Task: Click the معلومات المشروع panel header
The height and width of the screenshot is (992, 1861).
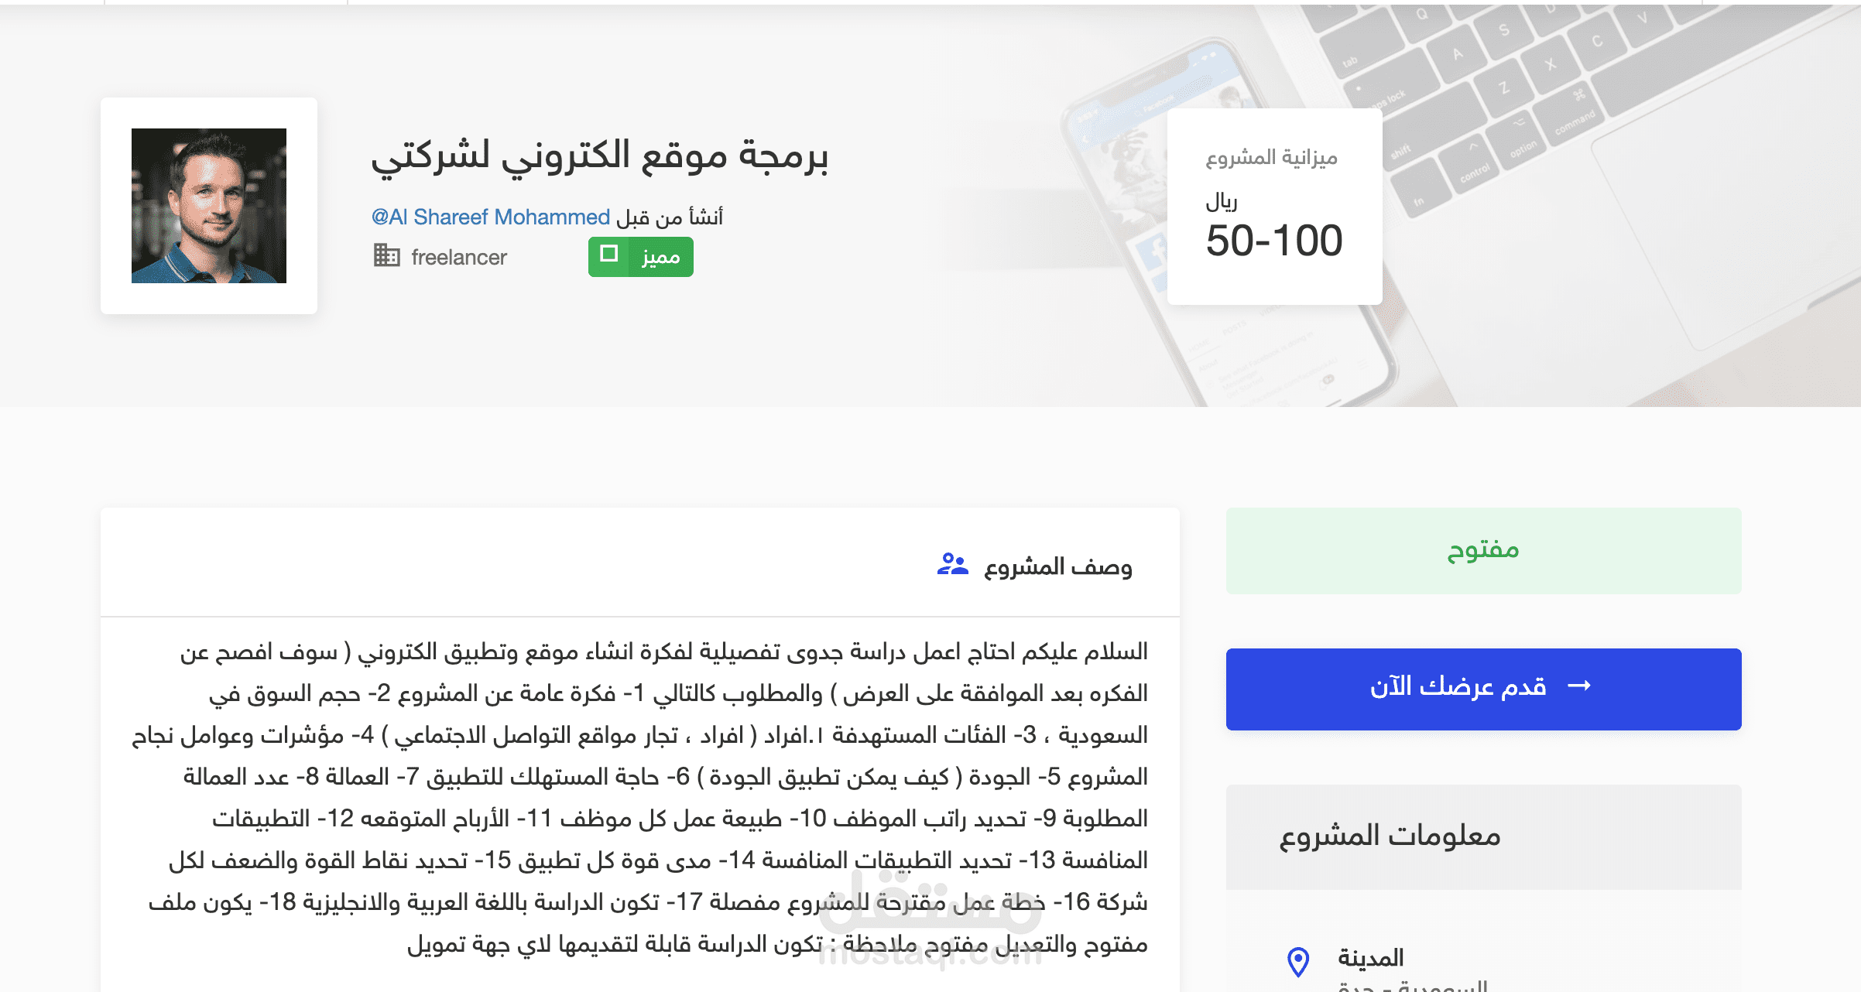Action: 1390,836
